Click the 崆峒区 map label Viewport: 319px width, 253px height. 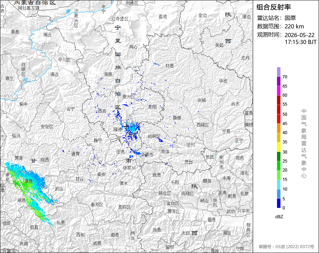coord(154,136)
